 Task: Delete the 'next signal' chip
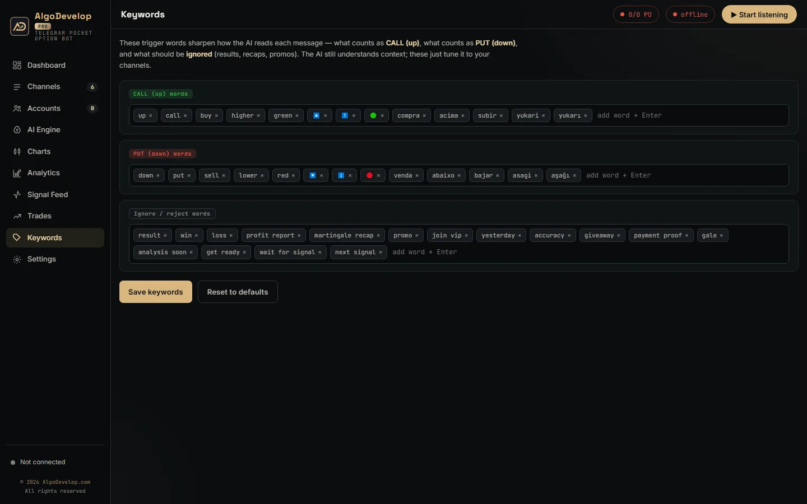coord(381,253)
